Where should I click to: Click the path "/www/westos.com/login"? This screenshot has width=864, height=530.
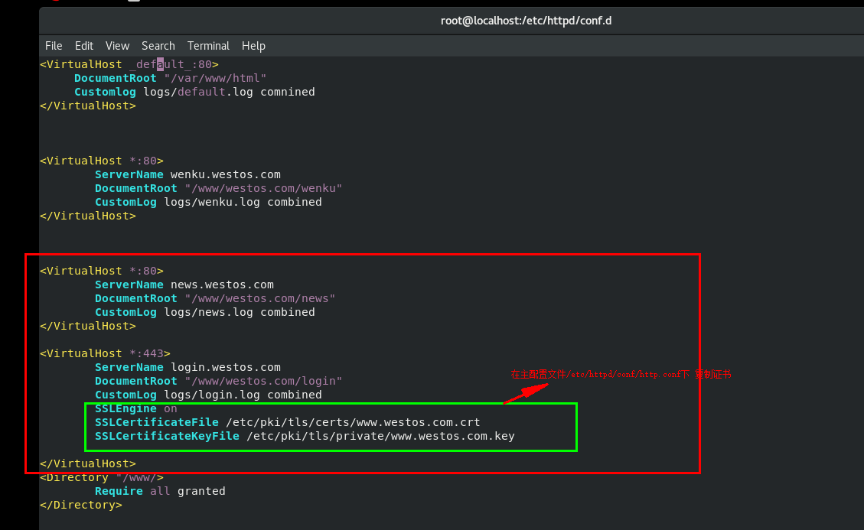pos(263,381)
